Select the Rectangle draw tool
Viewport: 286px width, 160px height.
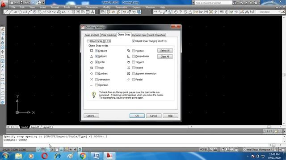(25, 12)
